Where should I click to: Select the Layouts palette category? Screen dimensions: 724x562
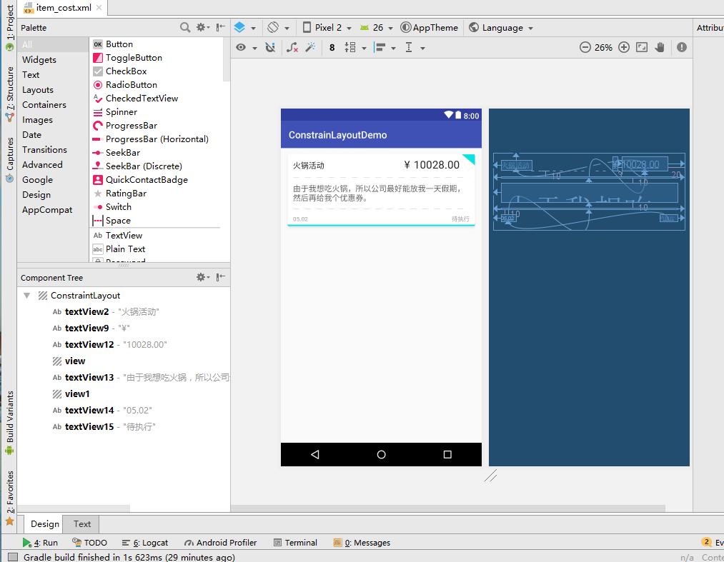(38, 90)
